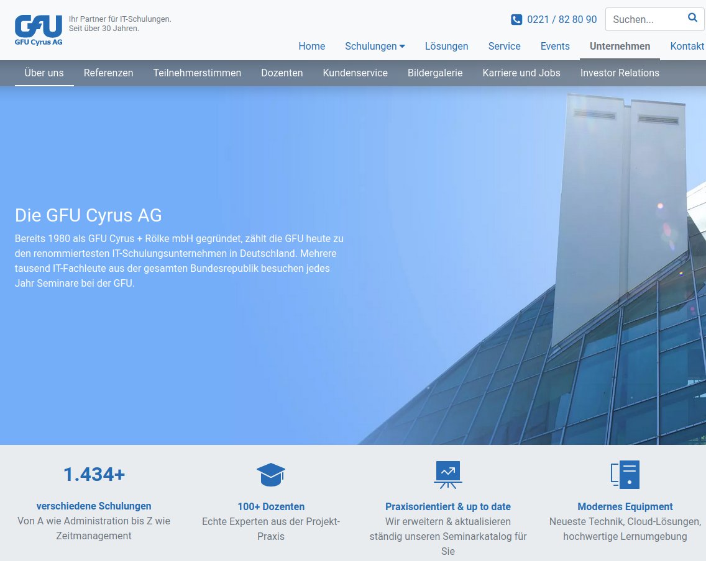Click the computer Modernes Equipment icon
This screenshot has width=706, height=561.
pyautogui.click(x=625, y=475)
